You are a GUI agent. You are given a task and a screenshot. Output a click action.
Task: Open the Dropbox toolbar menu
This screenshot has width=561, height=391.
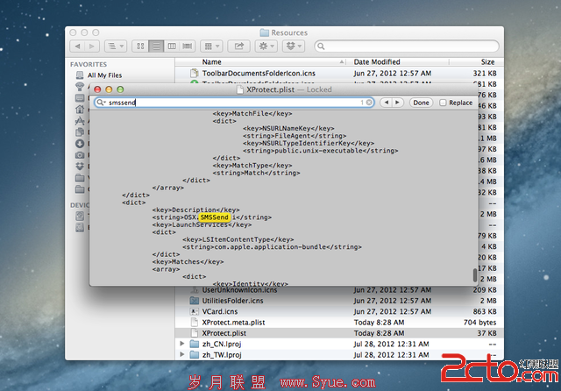[x=294, y=46]
